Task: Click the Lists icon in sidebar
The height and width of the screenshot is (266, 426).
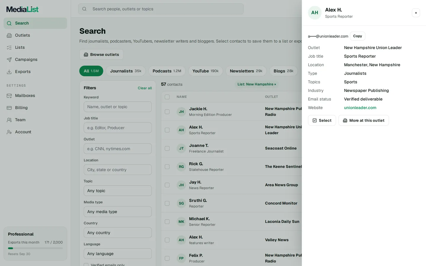Action: coord(9,48)
